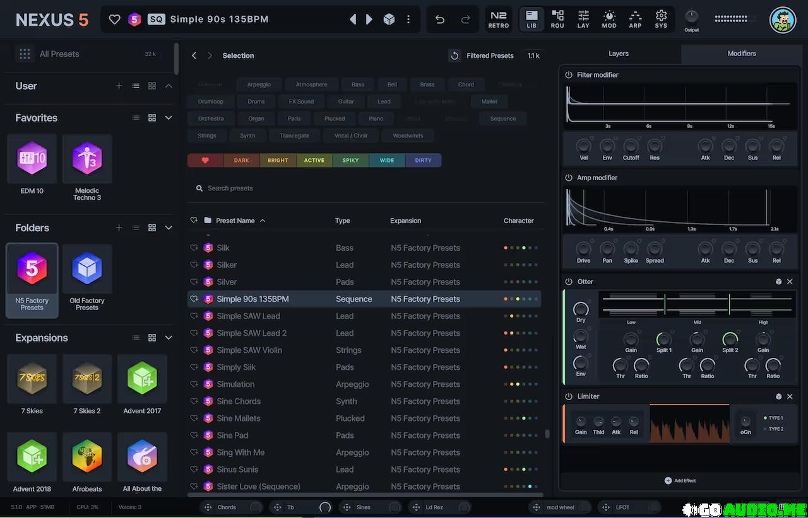Switch User section to list view
Viewport: 808px width, 518px height.
tap(136, 86)
